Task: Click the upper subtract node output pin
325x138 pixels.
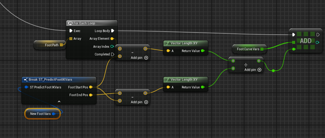Action: coord(145,49)
